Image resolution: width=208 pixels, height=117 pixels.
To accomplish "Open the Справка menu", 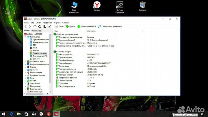I will (x=66, y=23).
